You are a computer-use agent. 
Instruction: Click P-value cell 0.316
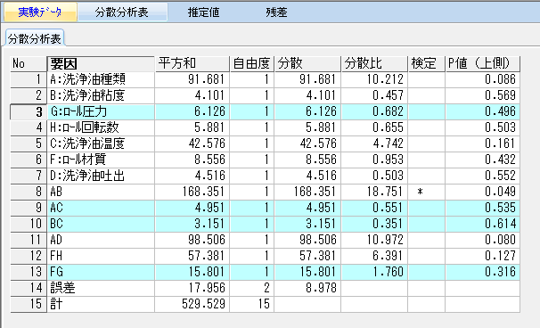pos(482,272)
